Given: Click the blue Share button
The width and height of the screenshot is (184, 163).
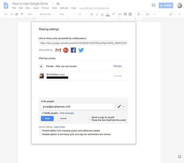Looking at the screenshot, I should click(x=166, y=5).
